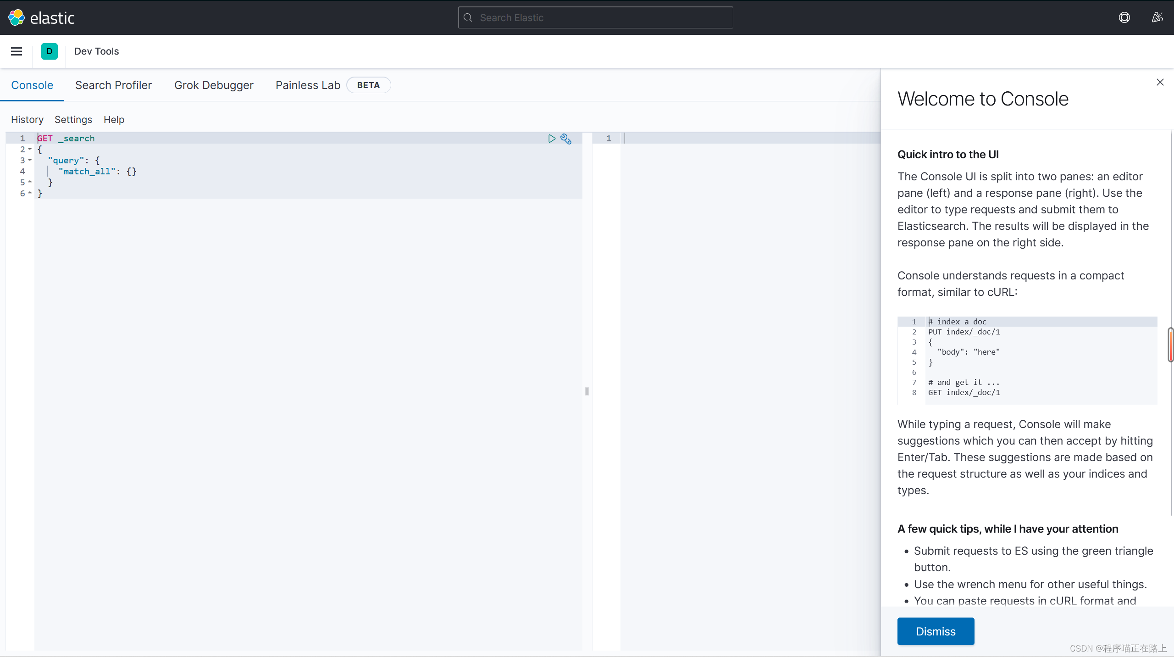
Task: Open the Painless Lab tab
Action: [308, 85]
